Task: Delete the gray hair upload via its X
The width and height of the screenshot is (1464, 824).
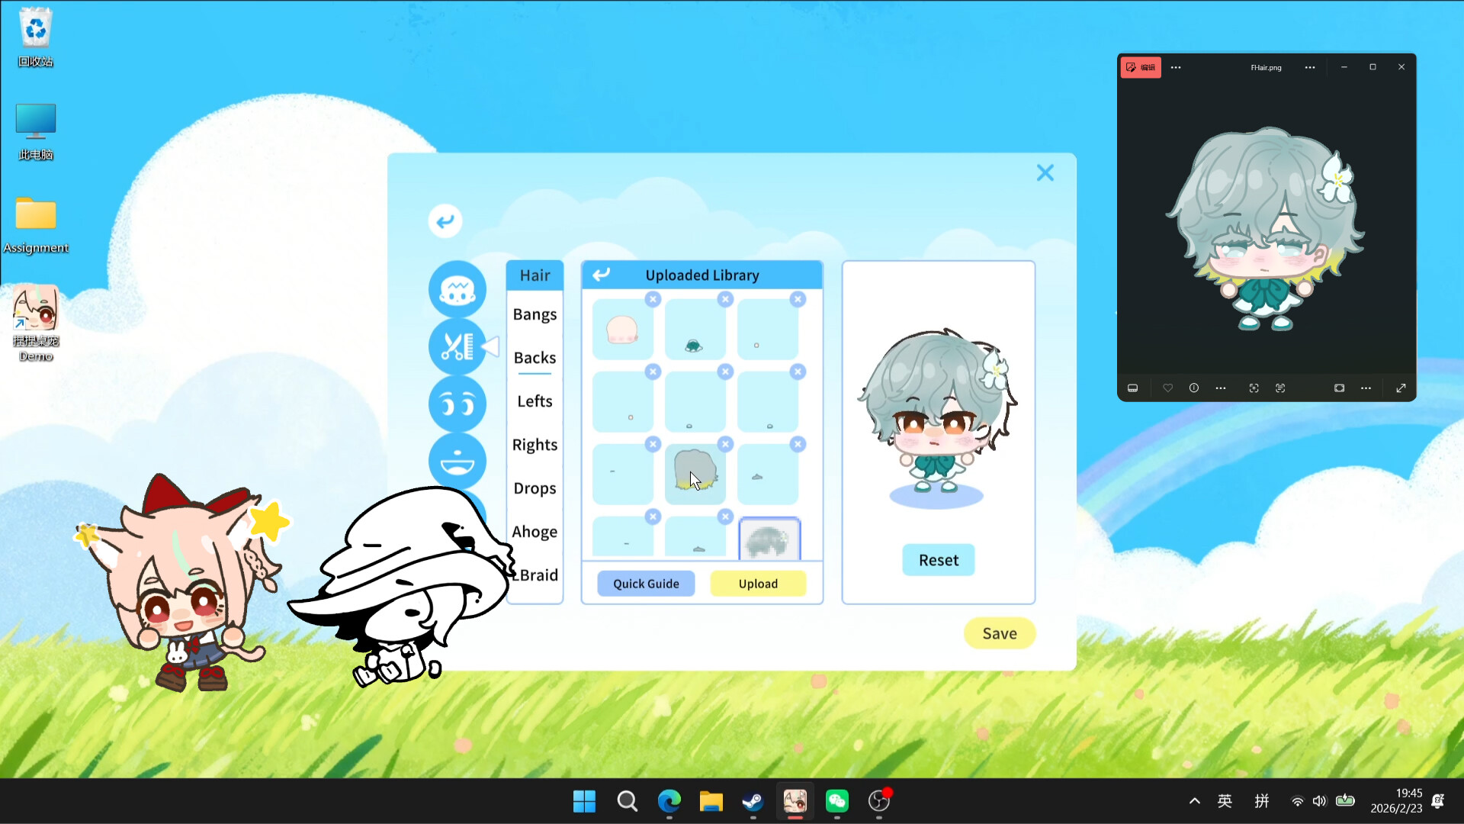Action: 724,443
